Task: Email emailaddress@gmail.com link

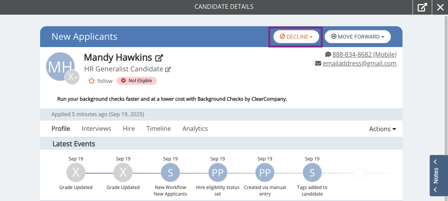Action: pos(359,64)
